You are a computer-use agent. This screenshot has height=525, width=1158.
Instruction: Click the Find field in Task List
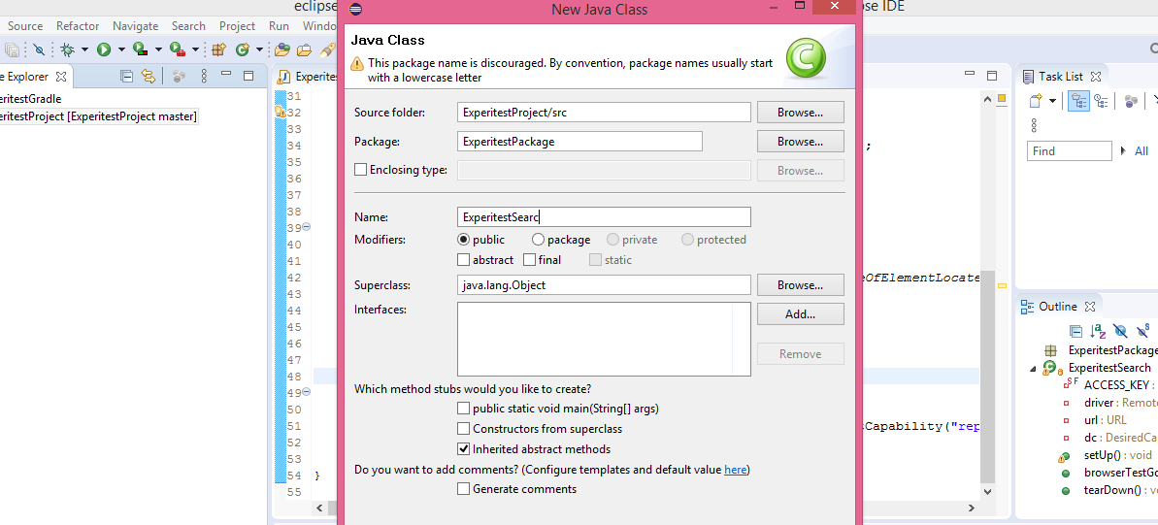1070,150
